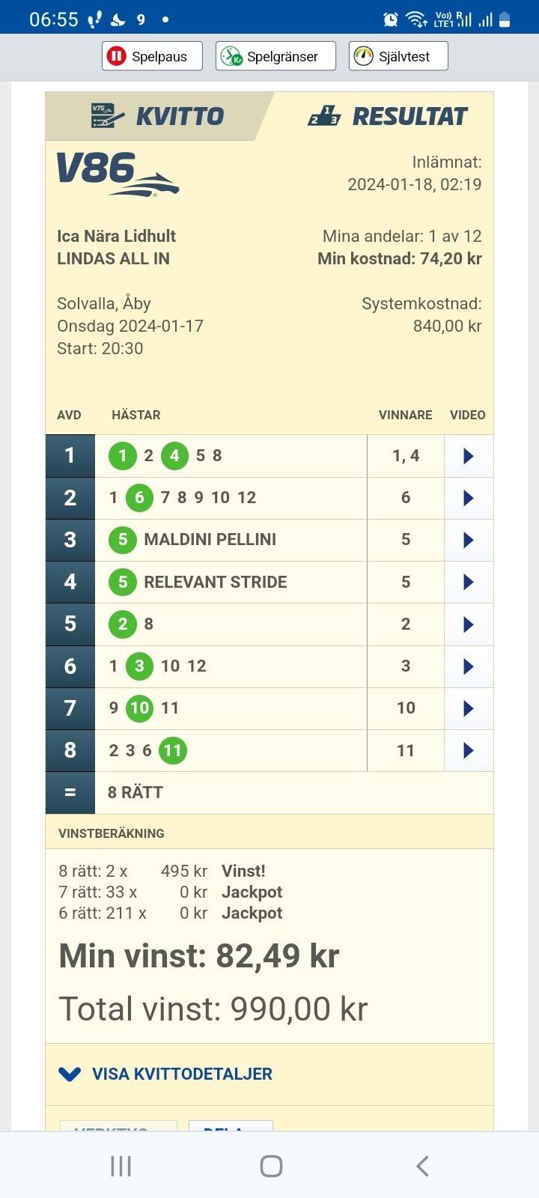This screenshot has height=1198, width=539.
Task: Play video for race 6
Action: 469,666
